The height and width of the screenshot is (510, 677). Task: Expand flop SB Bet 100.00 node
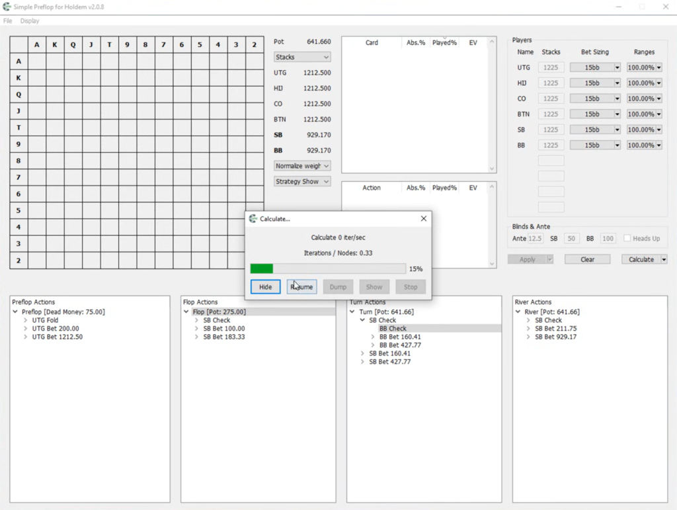tap(196, 328)
